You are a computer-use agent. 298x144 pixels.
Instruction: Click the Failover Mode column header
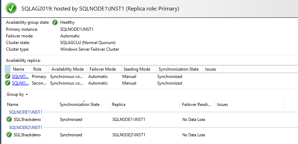pos(103,69)
